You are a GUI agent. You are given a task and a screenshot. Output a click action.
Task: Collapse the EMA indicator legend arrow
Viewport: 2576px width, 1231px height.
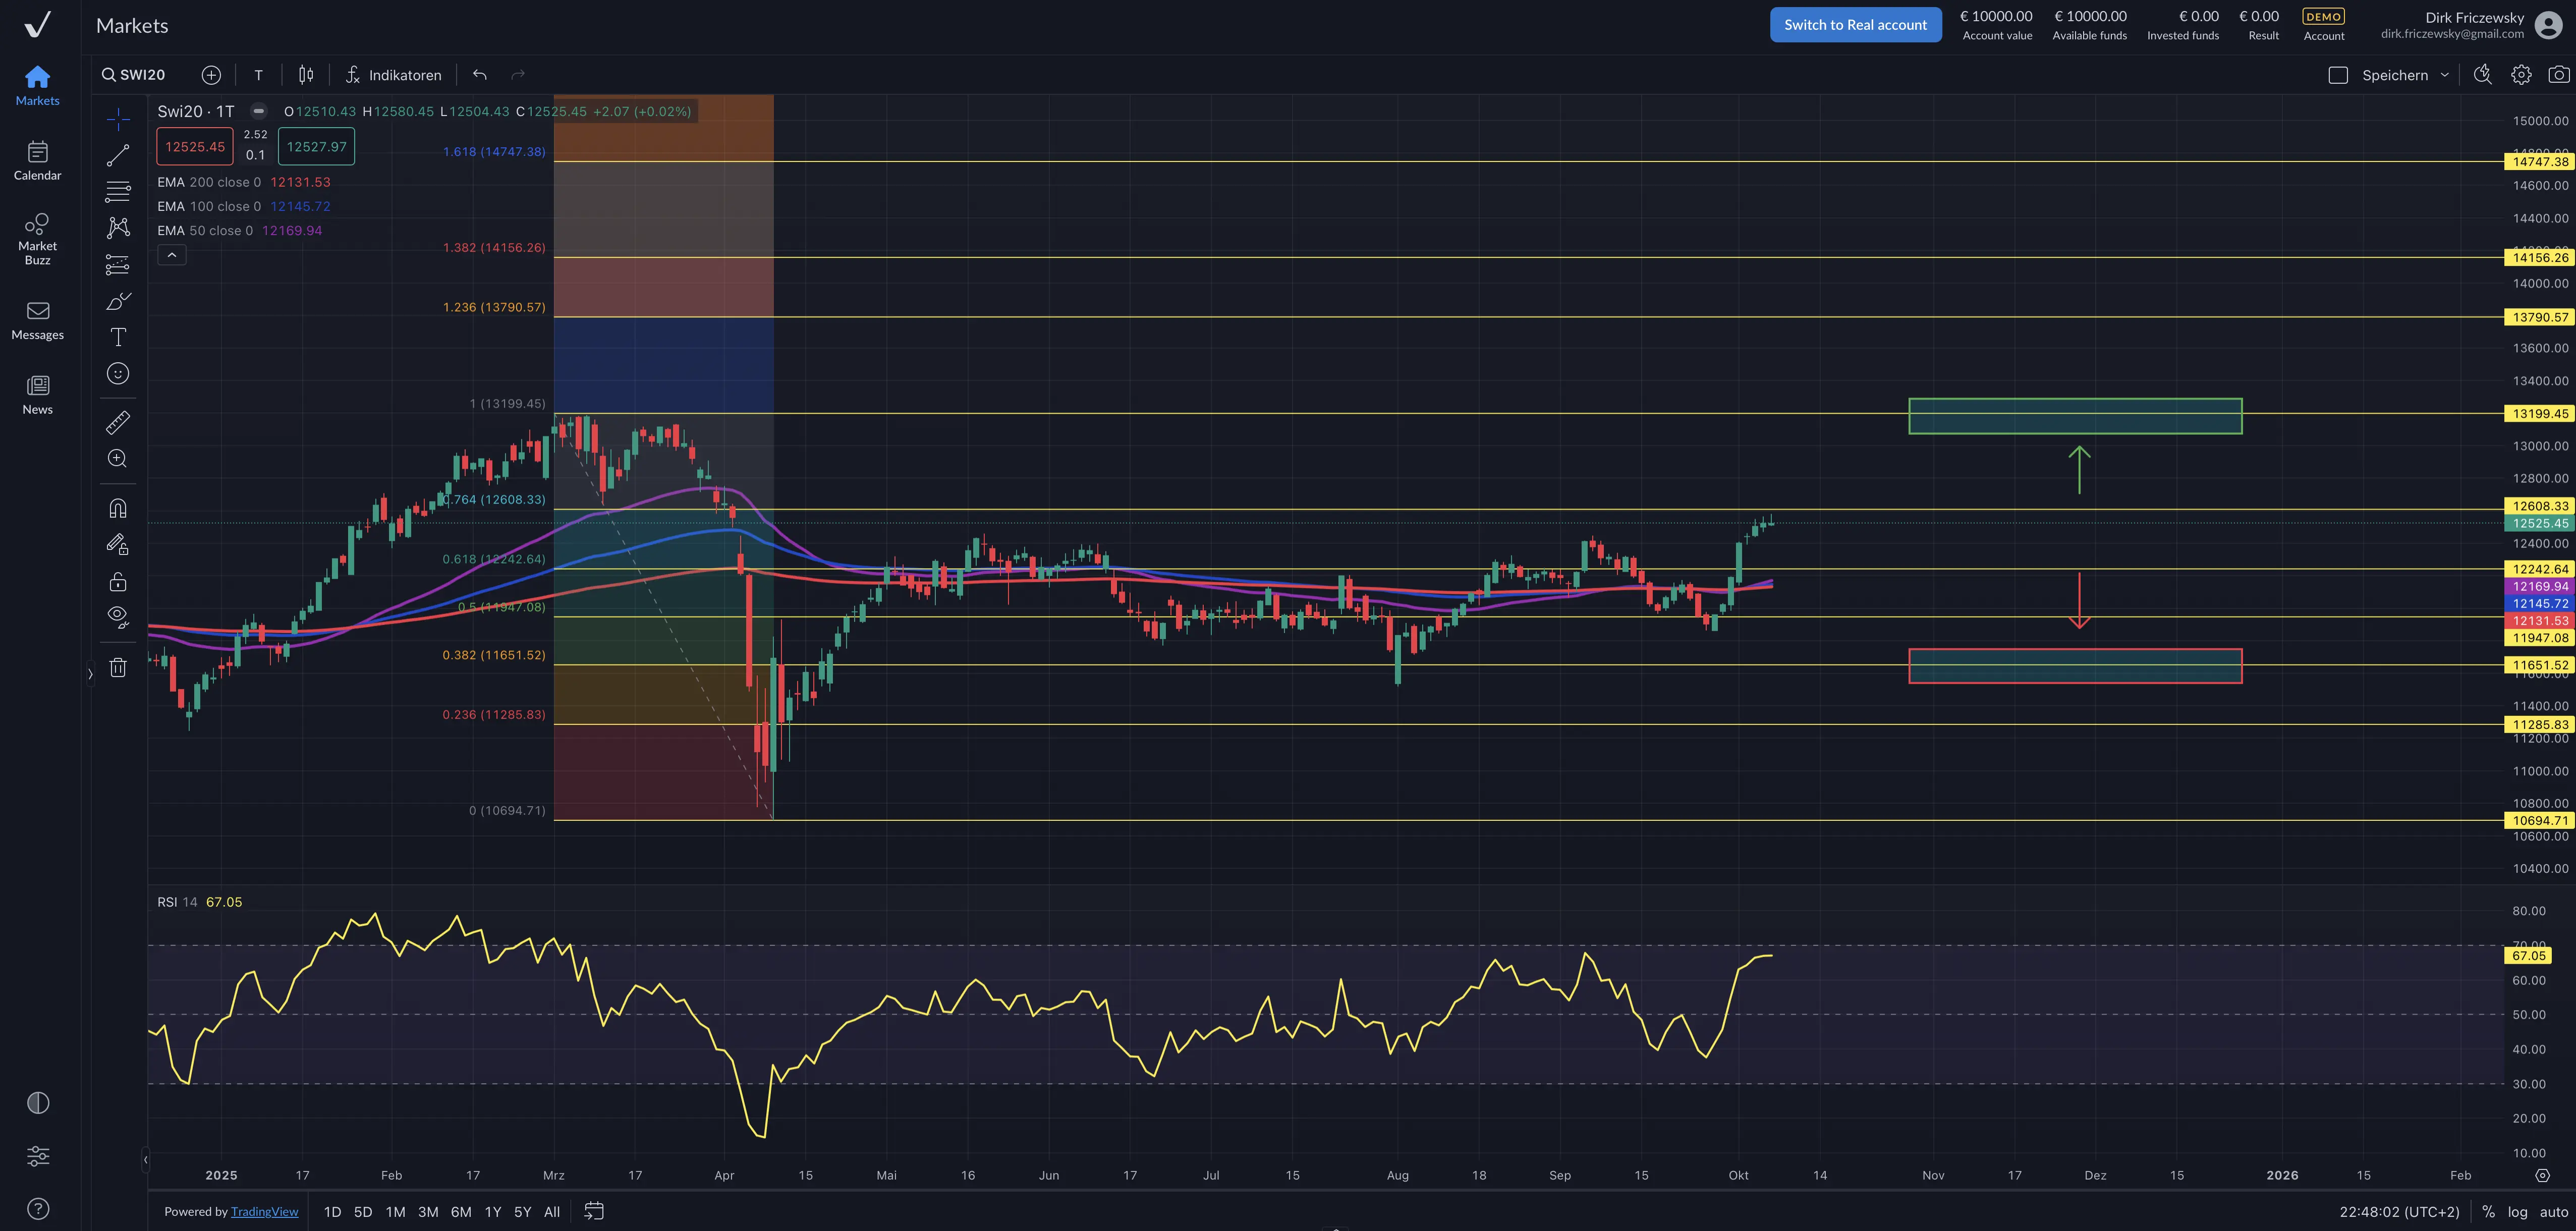[x=172, y=255]
